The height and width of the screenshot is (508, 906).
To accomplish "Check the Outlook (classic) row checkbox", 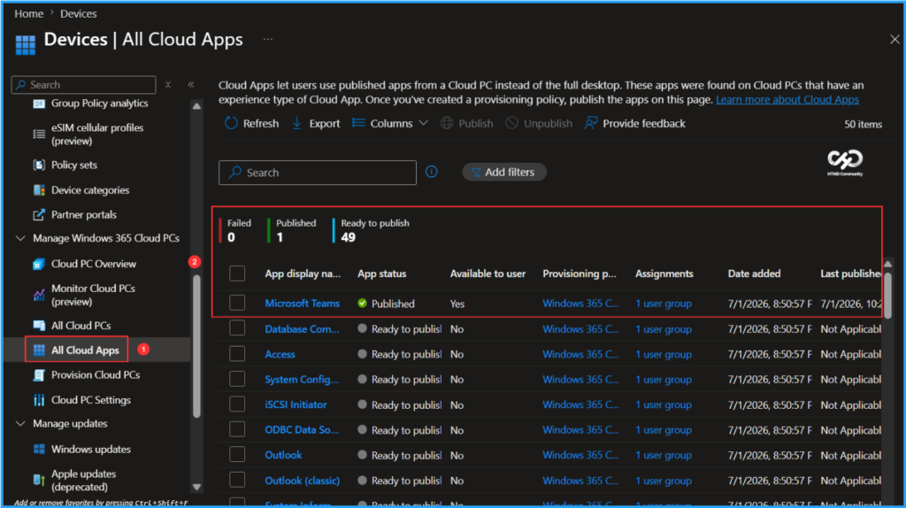I will 237,481.
